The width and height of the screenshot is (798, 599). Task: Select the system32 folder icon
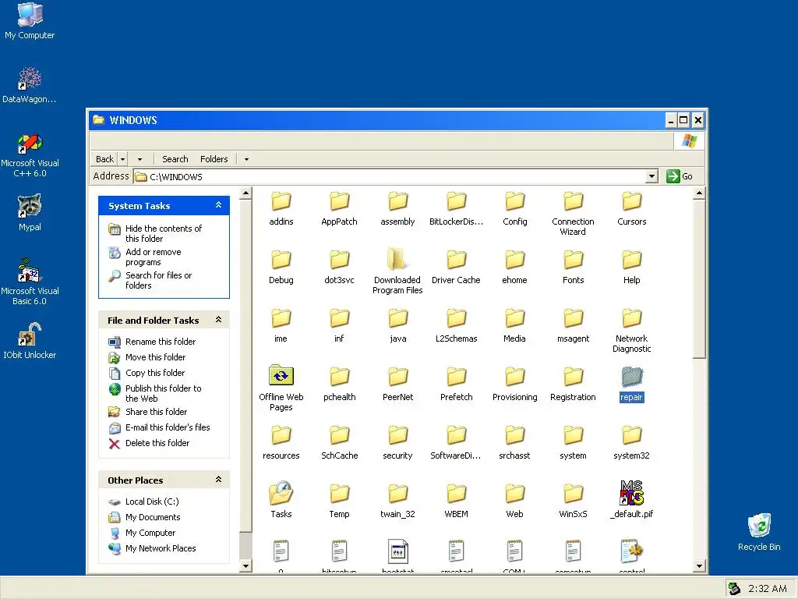(x=631, y=435)
